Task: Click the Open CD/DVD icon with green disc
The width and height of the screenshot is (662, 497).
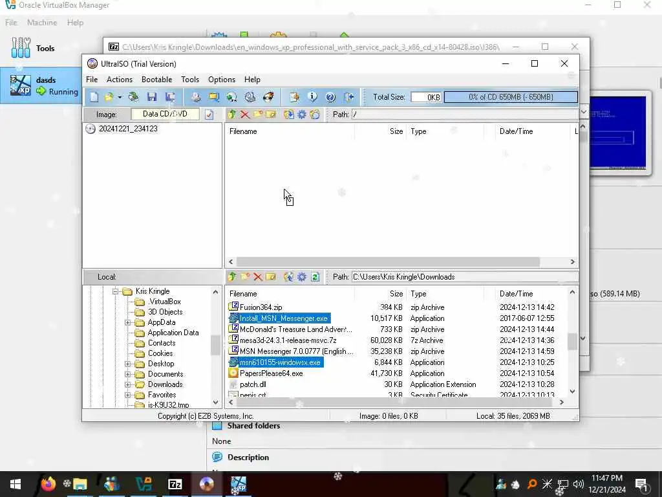Action: click(x=134, y=97)
